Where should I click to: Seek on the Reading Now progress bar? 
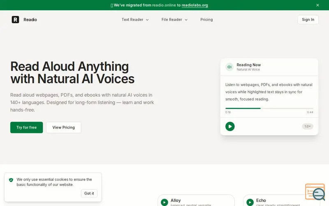(x=269, y=108)
